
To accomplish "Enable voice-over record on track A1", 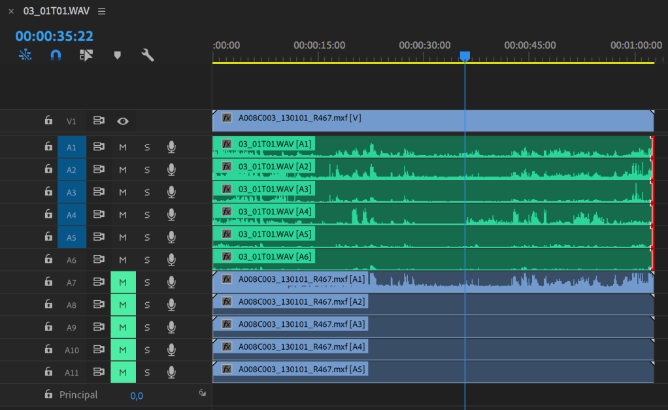I will coord(171,147).
